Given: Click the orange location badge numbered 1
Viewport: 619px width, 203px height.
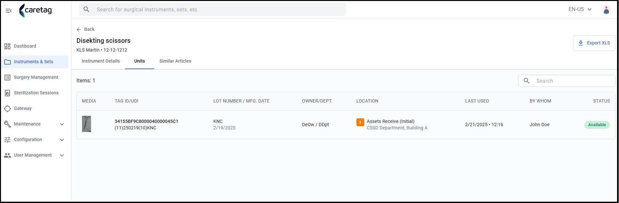Looking at the screenshot, I should [x=360, y=122].
